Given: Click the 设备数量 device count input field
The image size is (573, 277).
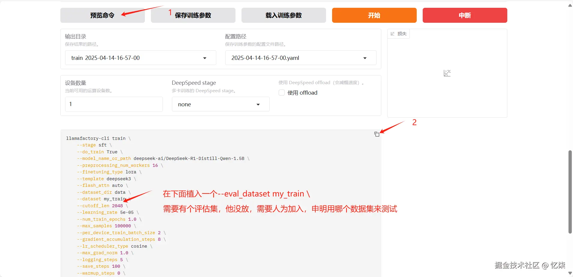Looking at the screenshot, I should coord(114,104).
